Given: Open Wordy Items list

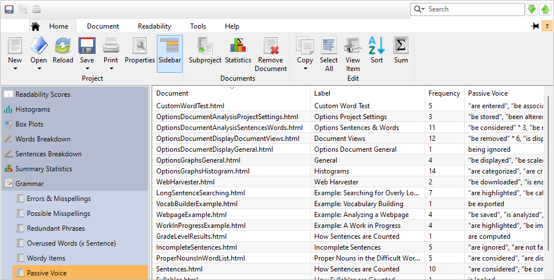Looking at the screenshot, I should pos(81,258).
